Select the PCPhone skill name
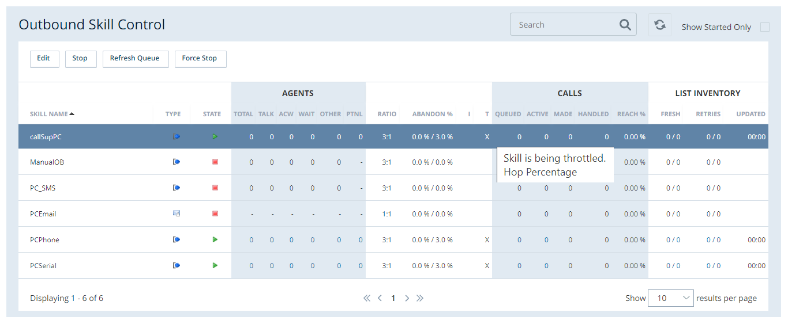Screen dimensions: 788x324 pyautogui.click(x=44, y=240)
